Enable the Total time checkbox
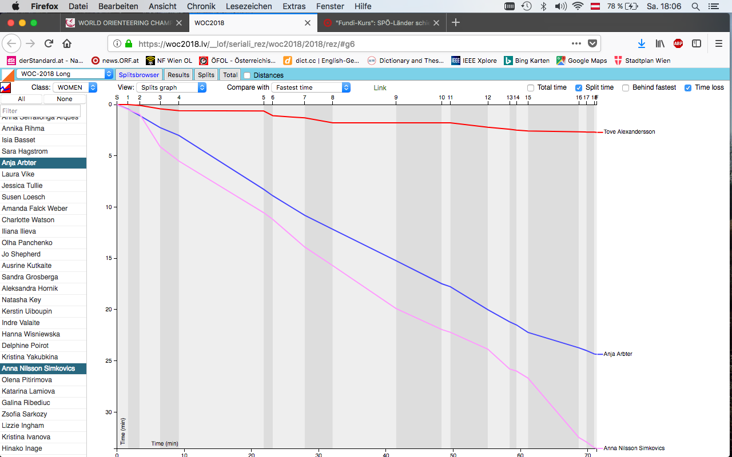Image resolution: width=732 pixels, height=457 pixels. (531, 88)
